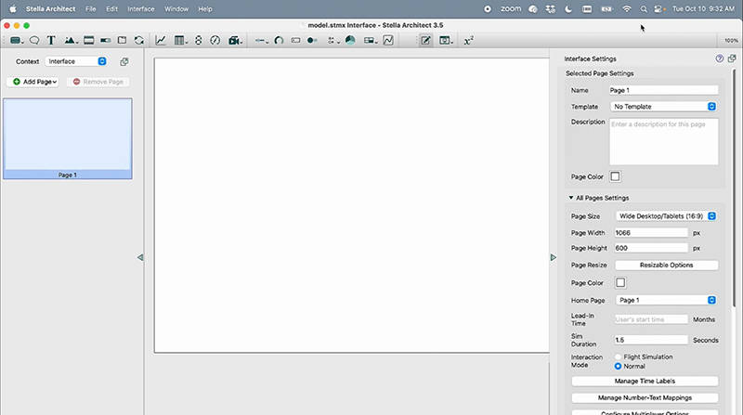
Task: Collapse the All Pages Settings section
Action: point(571,198)
